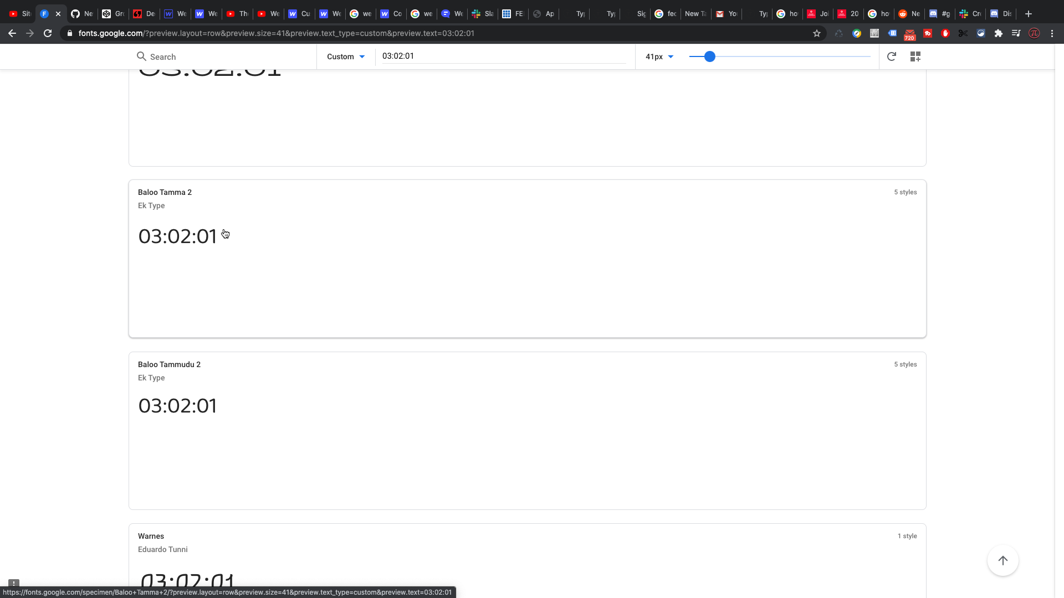Click the Baloo Tamma 2 preview text
The width and height of the screenshot is (1064, 598).
177,236
